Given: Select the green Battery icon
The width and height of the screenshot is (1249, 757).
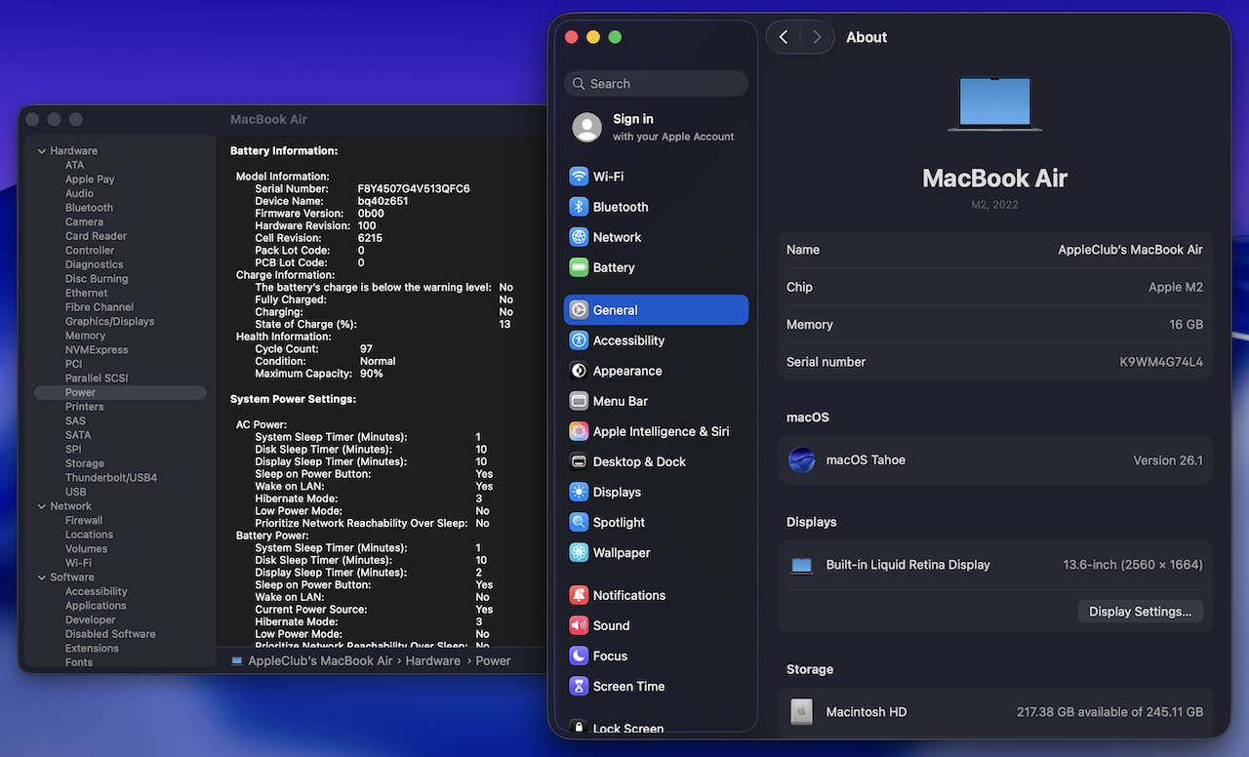Looking at the screenshot, I should point(580,267).
